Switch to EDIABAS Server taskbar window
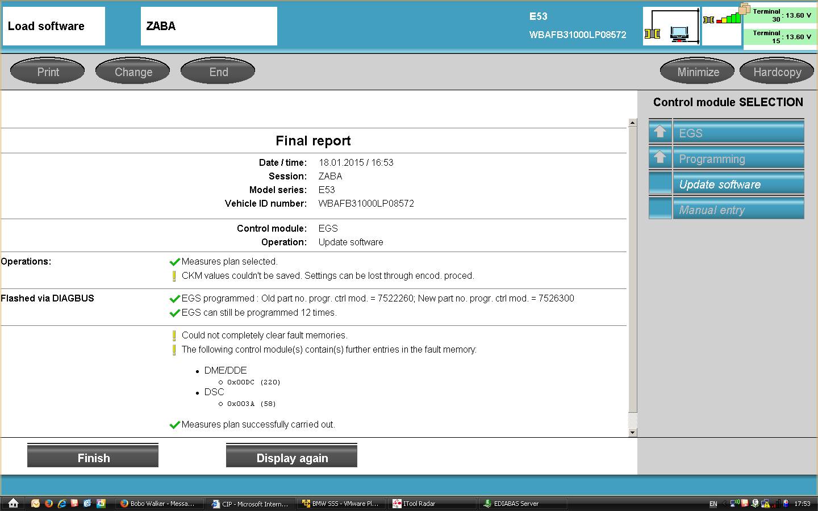Image resolution: width=818 pixels, height=511 pixels. [x=521, y=504]
